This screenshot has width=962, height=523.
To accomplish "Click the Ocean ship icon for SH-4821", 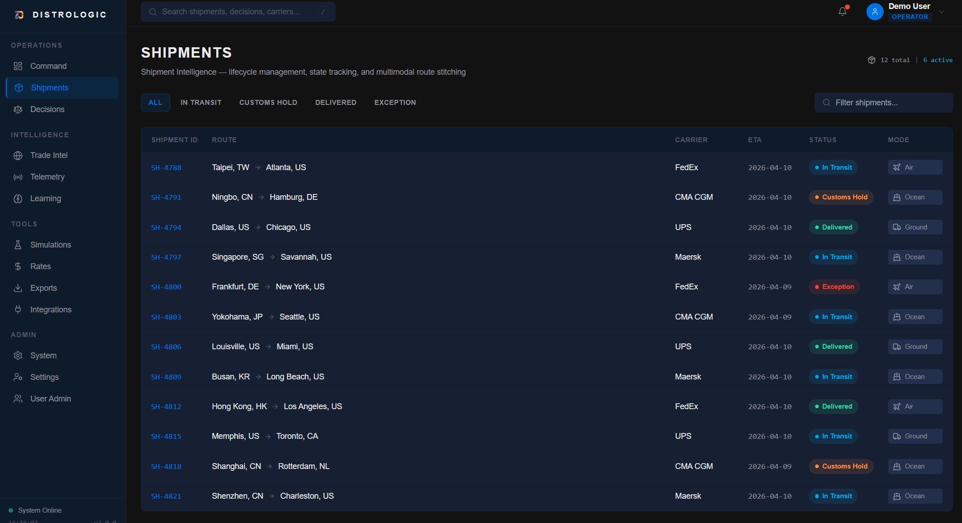I will [x=897, y=496].
